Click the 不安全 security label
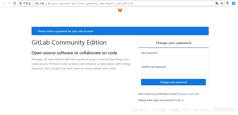The image size is (238, 115). tap(27, 3)
